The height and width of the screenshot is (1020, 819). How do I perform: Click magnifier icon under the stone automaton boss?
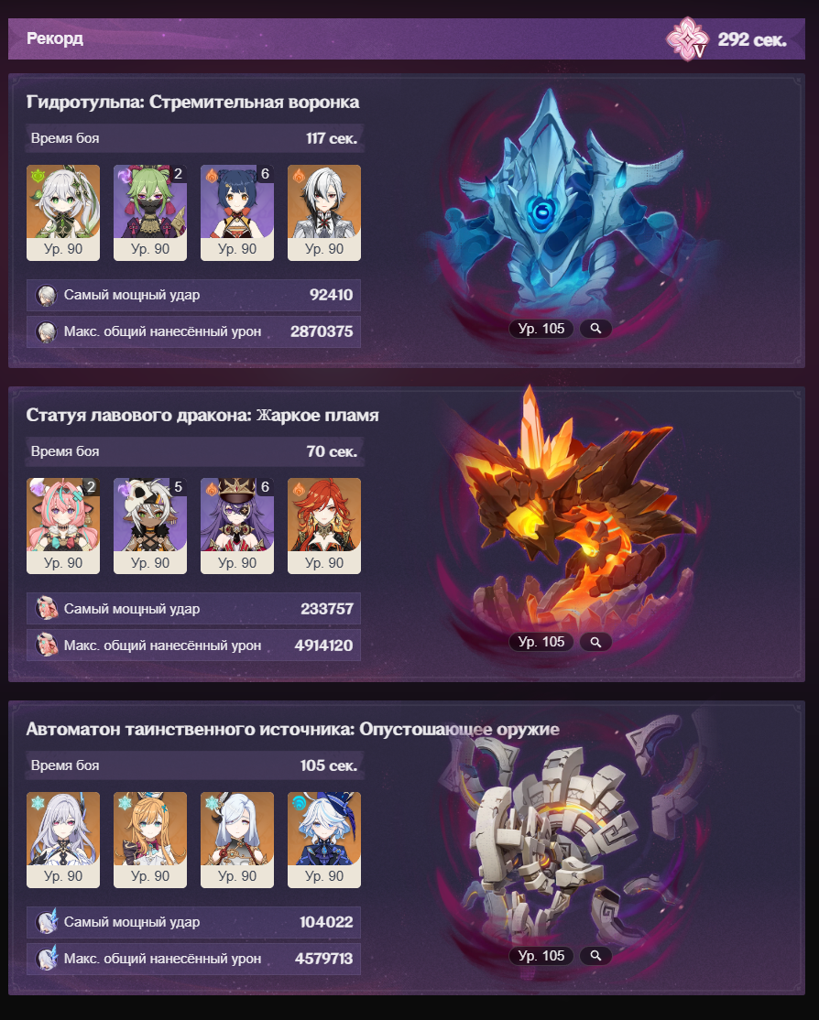click(x=595, y=956)
